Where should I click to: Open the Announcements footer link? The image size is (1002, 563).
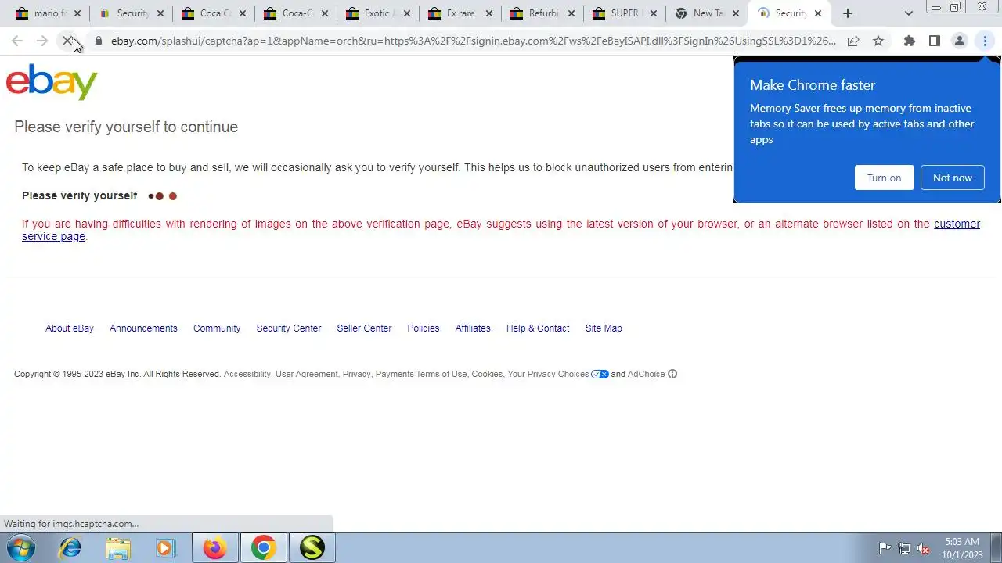click(x=143, y=328)
